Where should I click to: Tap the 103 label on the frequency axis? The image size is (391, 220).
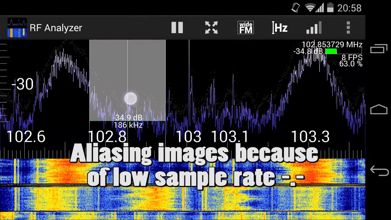[x=188, y=137]
